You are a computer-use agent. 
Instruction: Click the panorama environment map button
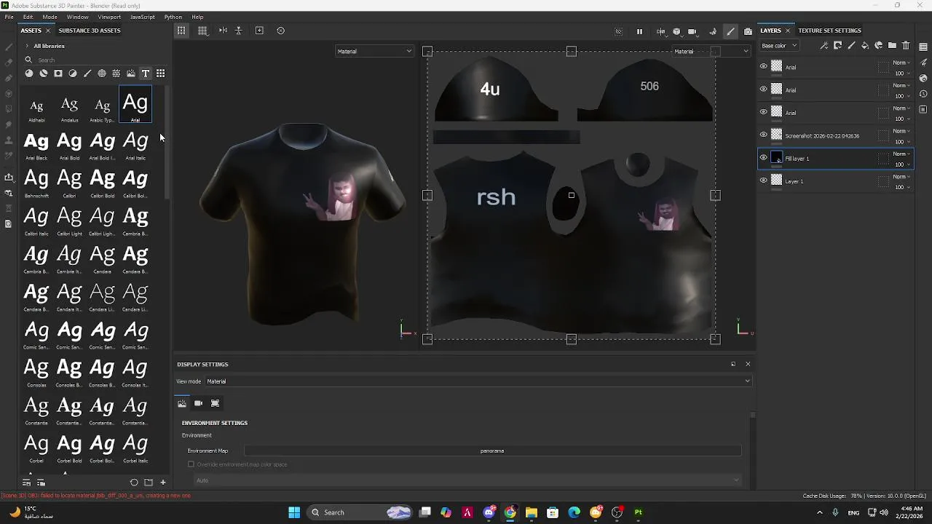[x=492, y=450]
